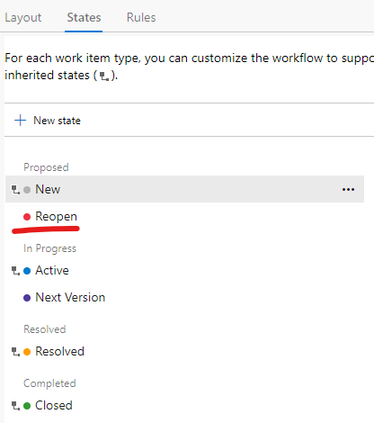Click the plus icon beside New state
Image resolution: width=374 pixels, height=423 pixels.
pos(20,121)
